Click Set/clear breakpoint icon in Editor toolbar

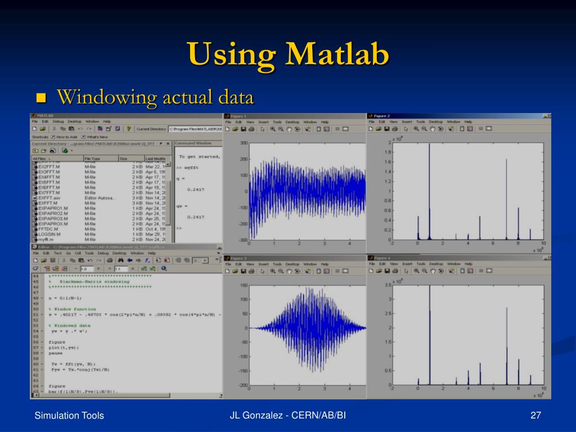tap(158, 260)
